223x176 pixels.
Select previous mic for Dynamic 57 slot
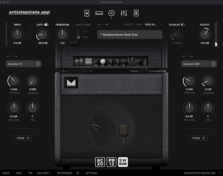(8, 56)
